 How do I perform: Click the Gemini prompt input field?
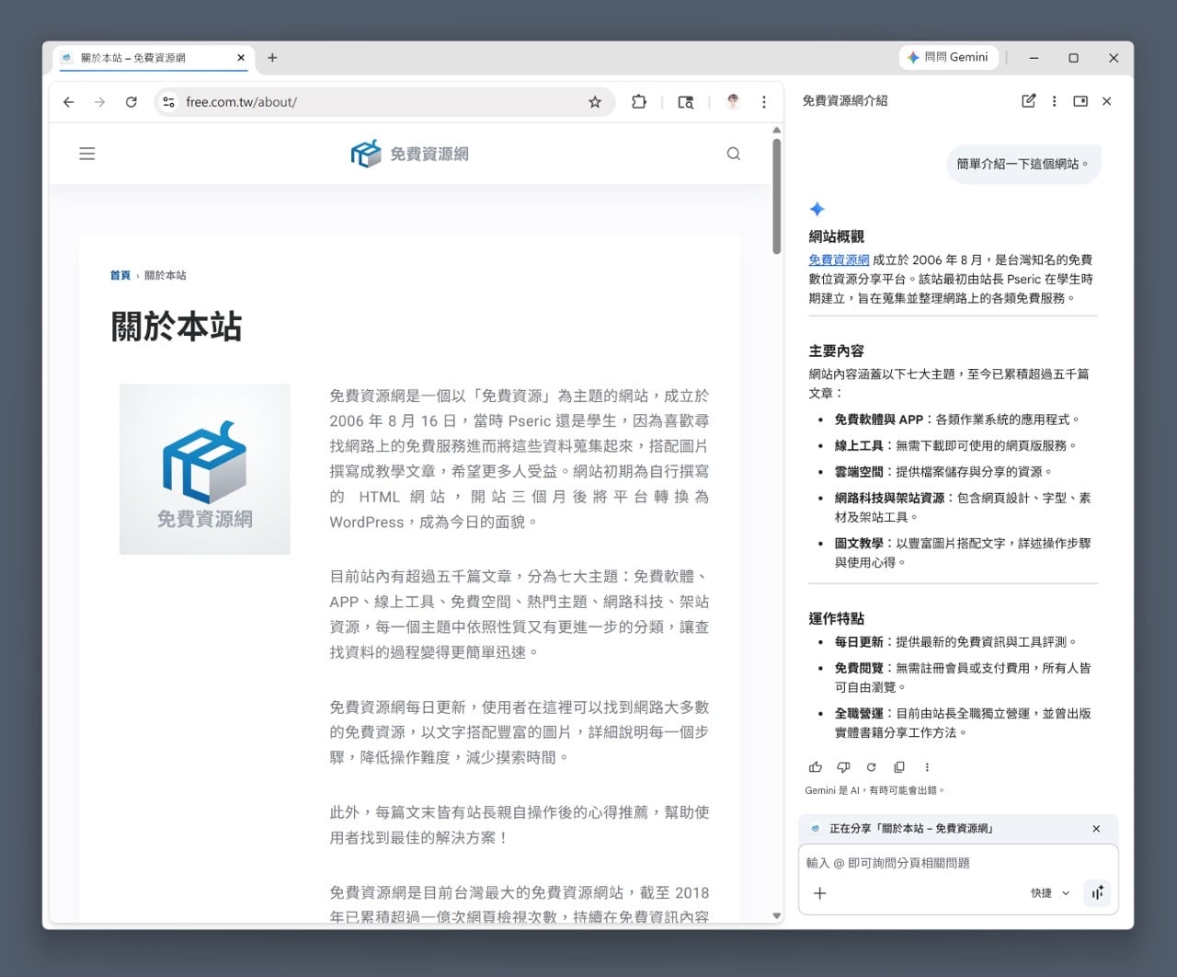[956, 863]
